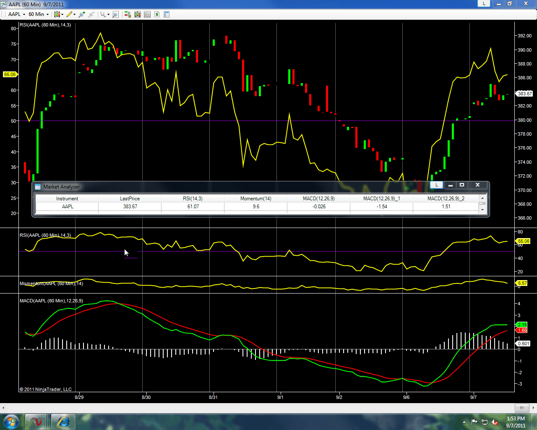Click the Show Desktop strip

click(x=534, y=422)
